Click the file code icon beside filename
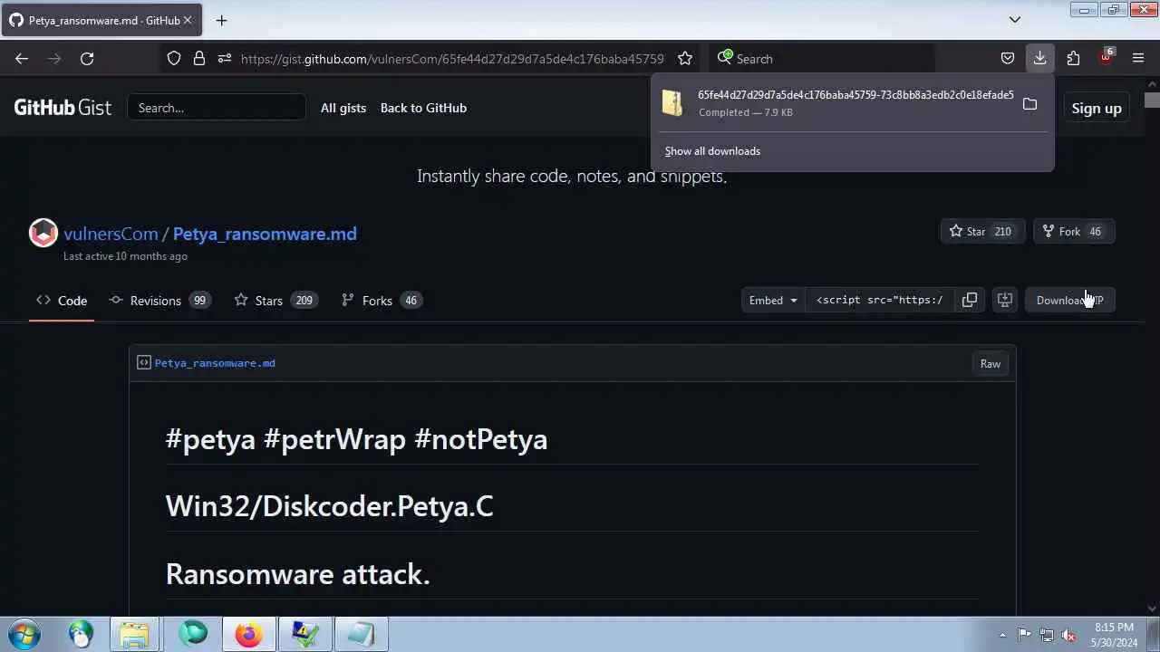 click(143, 362)
